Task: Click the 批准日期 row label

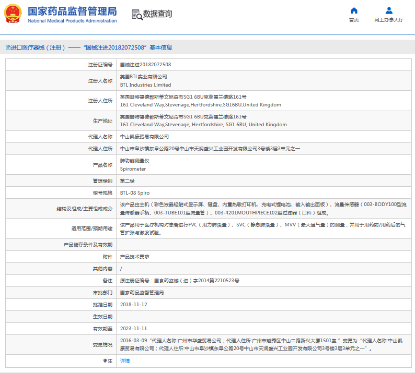Action: 102,305
